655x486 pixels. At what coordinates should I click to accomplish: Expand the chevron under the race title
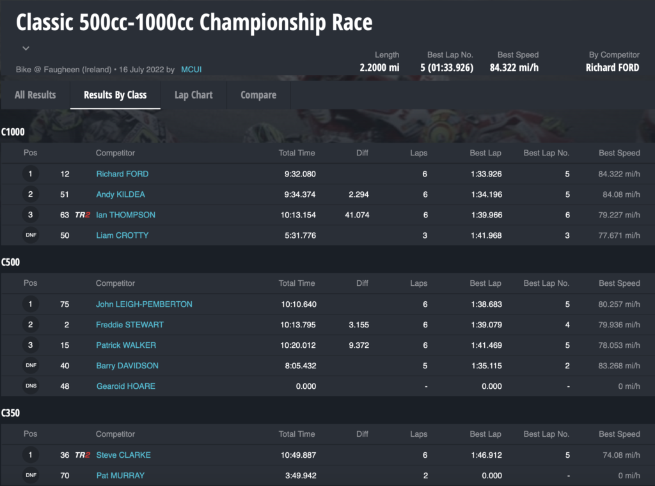(x=26, y=49)
